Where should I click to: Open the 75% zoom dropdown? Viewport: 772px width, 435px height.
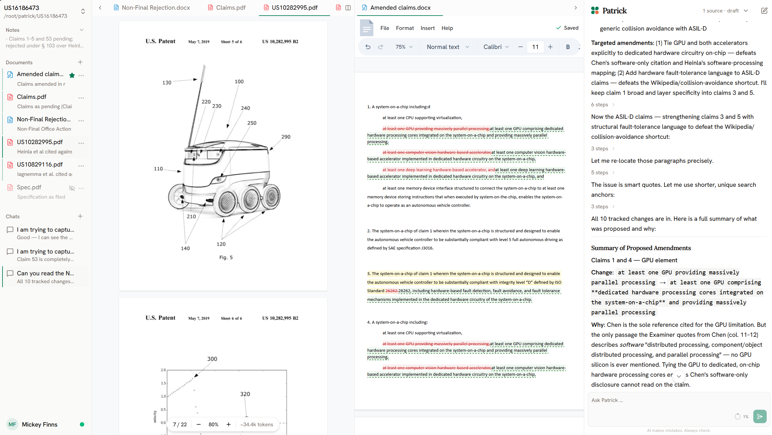(x=404, y=47)
